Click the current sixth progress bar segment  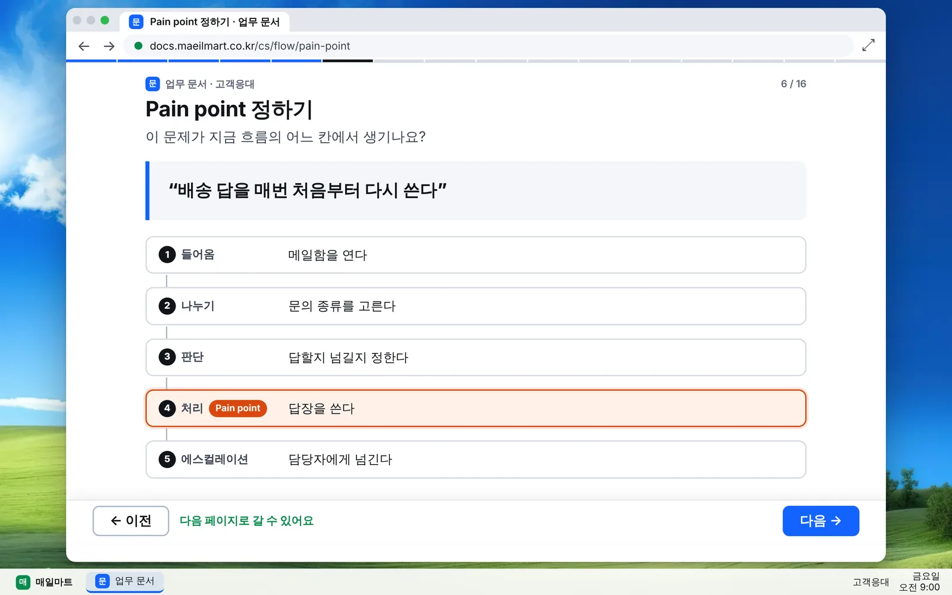pos(347,61)
